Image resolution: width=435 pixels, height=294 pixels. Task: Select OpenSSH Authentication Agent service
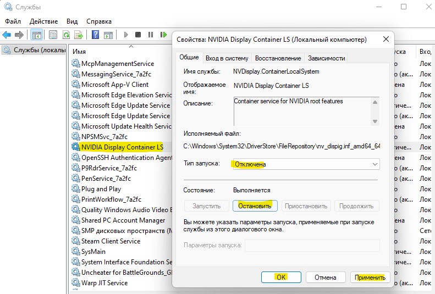(121, 158)
